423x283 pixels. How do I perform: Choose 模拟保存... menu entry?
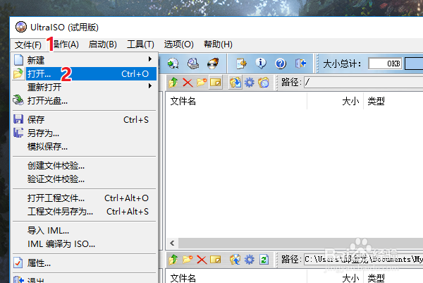pos(84,147)
